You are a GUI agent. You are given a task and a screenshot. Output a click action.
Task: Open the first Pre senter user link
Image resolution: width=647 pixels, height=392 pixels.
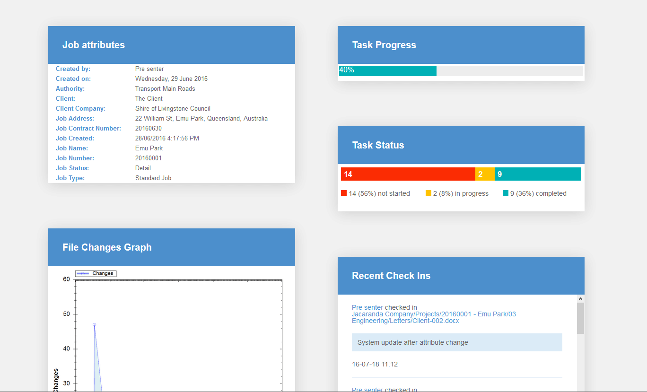click(x=367, y=307)
